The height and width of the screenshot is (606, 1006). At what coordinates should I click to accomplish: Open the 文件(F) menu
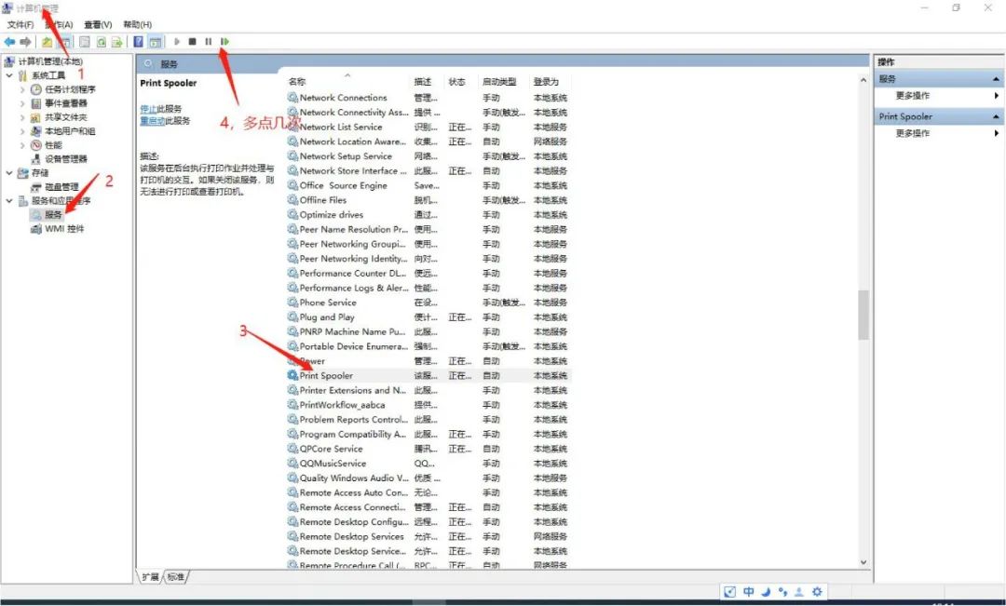(x=20, y=24)
